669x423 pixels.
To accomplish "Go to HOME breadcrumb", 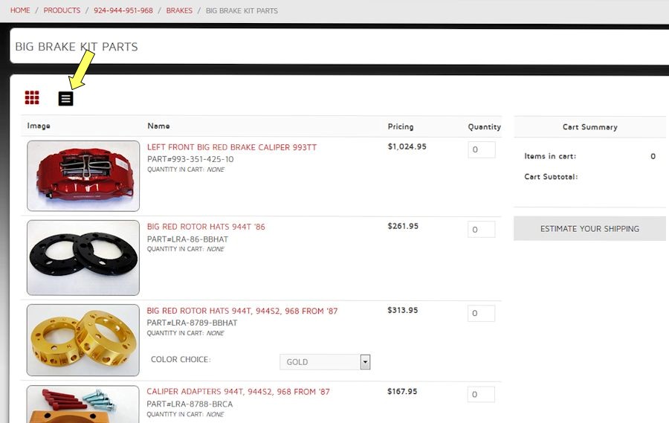I will coord(20,10).
